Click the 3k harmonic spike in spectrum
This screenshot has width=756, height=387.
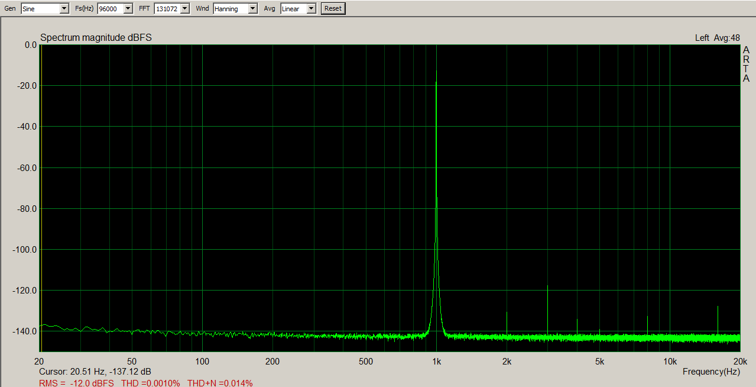click(547, 311)
